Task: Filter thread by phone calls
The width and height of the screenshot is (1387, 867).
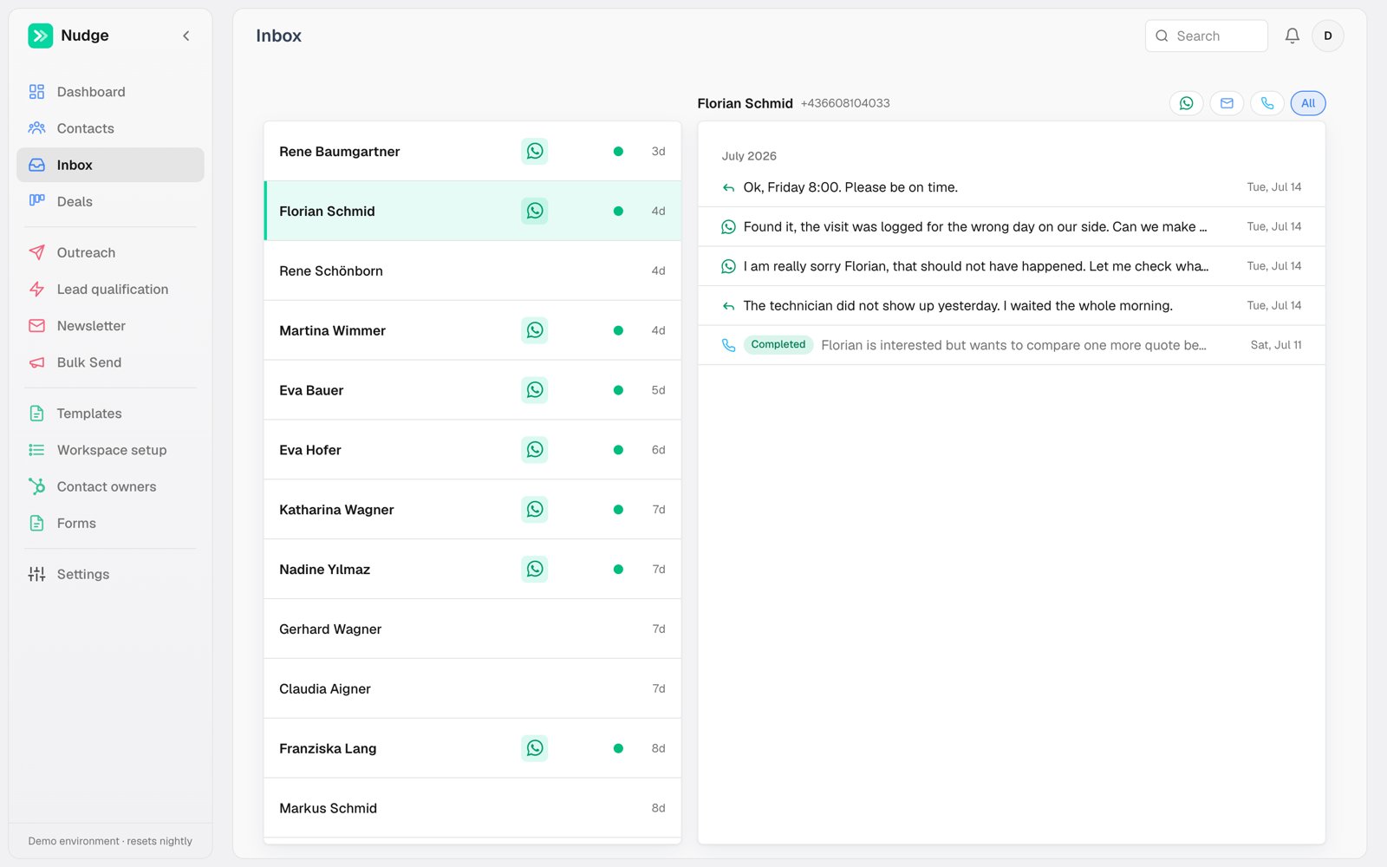Action: pos(1267,103)
